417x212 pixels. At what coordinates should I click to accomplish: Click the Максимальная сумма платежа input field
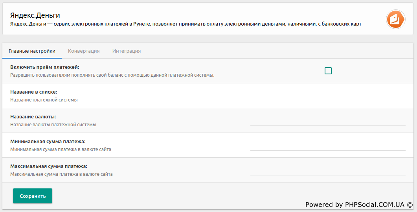pos(328,170)
